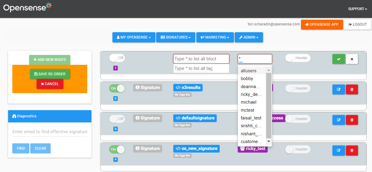Delete the os_new_signature route
Viewport: 372px width, 172px height.
tap(352, 150)
